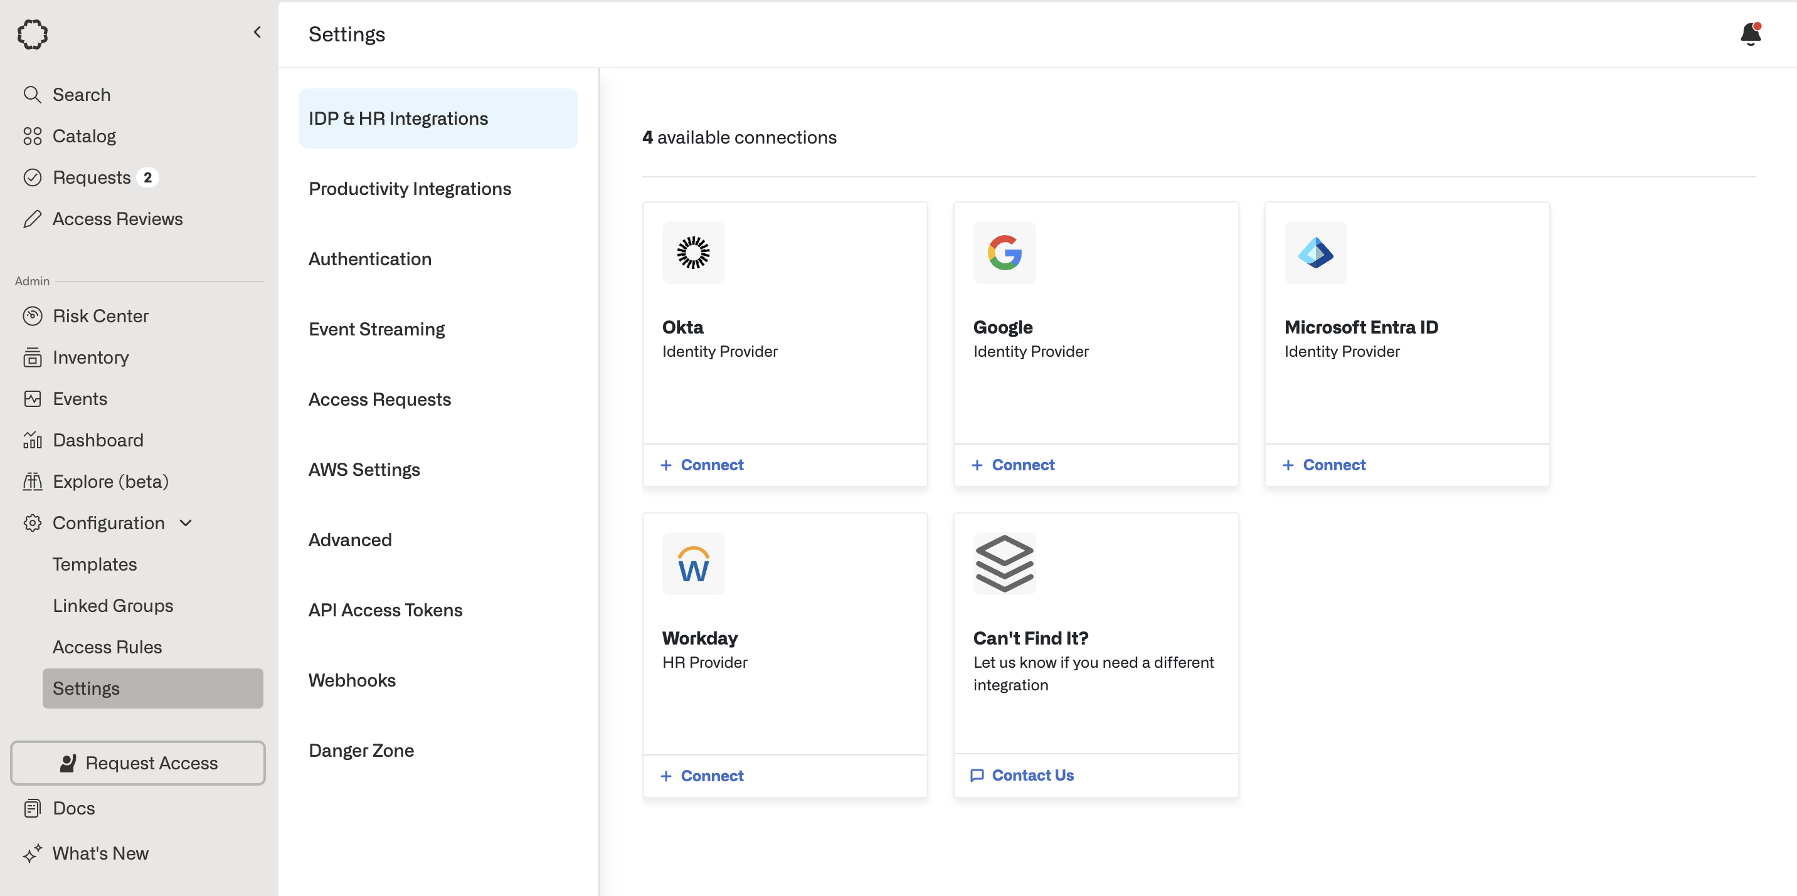1797x896 pixels.
Task: Switch to Productivity Integrations tab
Action: [410, 188]
